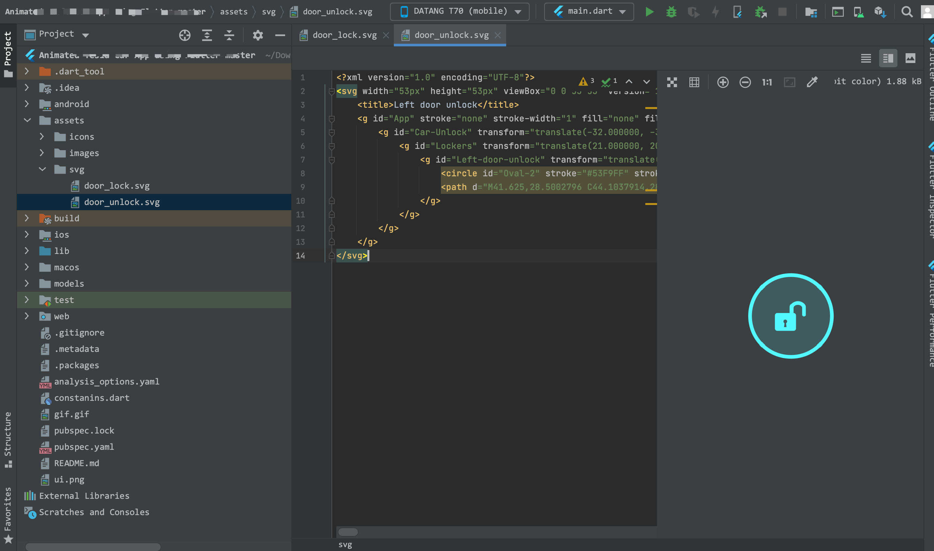Image resolution: width=934 pixels, height=551 pixels.
Task: Collapse the assets folder
Action: (x=27, y=120)
